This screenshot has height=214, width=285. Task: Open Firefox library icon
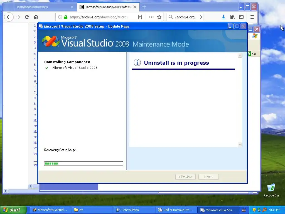(232, 17)
